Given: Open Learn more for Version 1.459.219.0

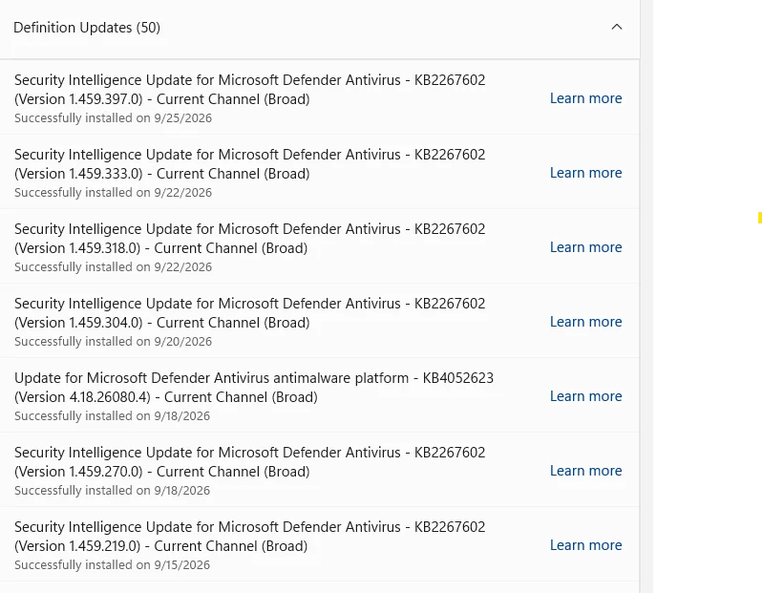Looking at the screenshot, I should point(586,545).
